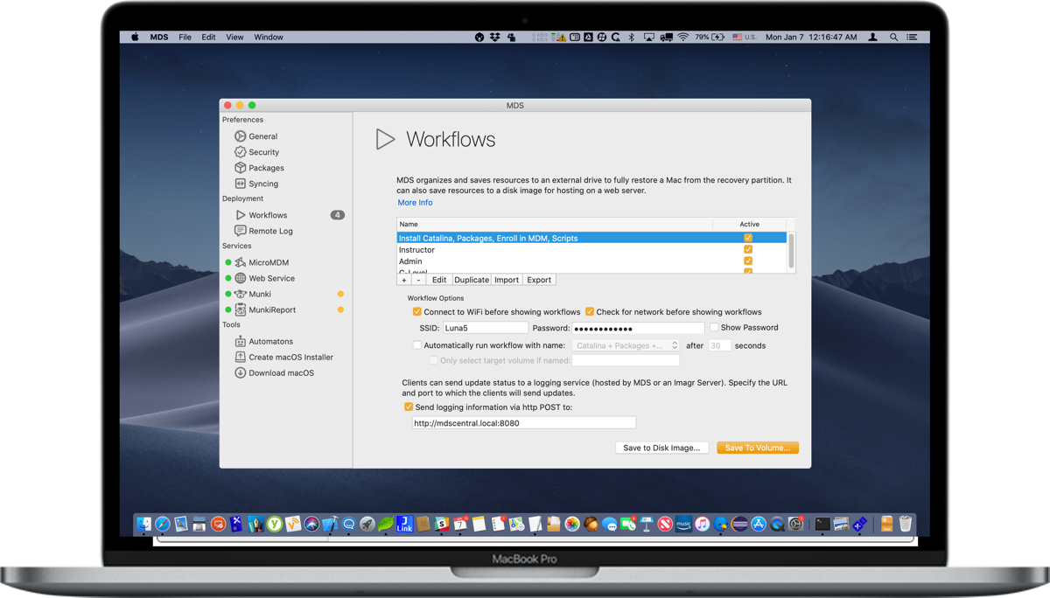
Task: Open the Security shield icon in sidebar
Action: point(240,152)
